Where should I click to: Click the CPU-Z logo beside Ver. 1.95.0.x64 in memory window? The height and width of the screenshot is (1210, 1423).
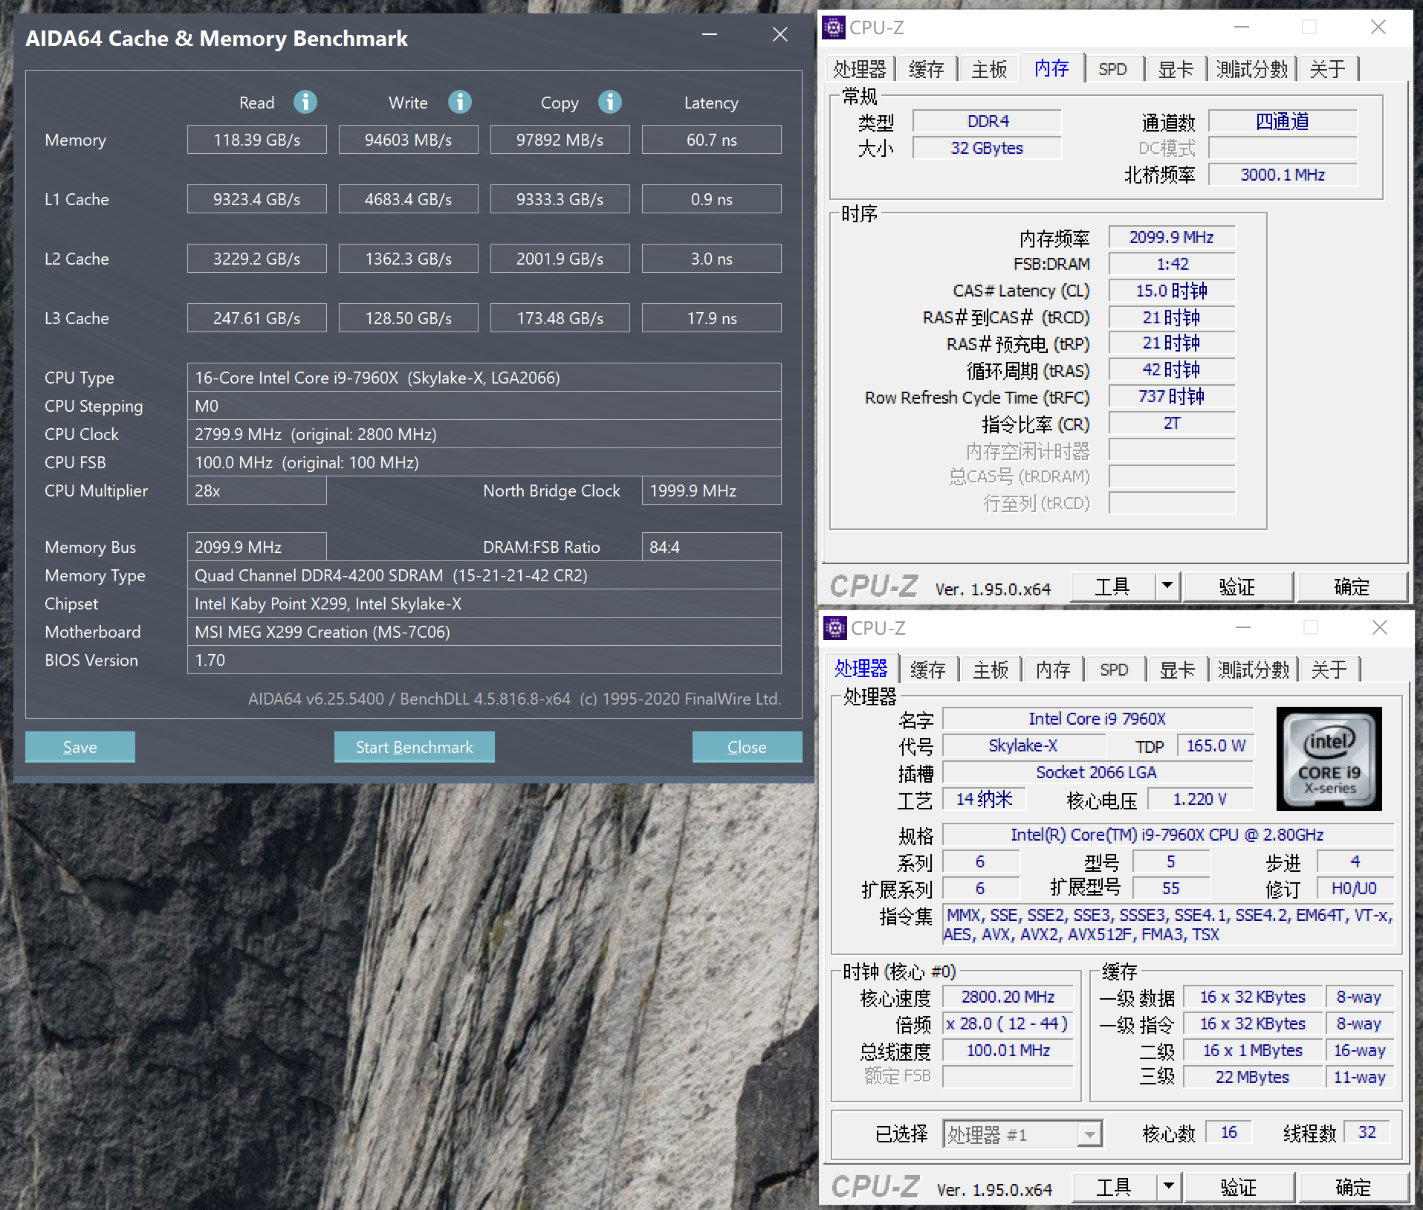point(875,586)
